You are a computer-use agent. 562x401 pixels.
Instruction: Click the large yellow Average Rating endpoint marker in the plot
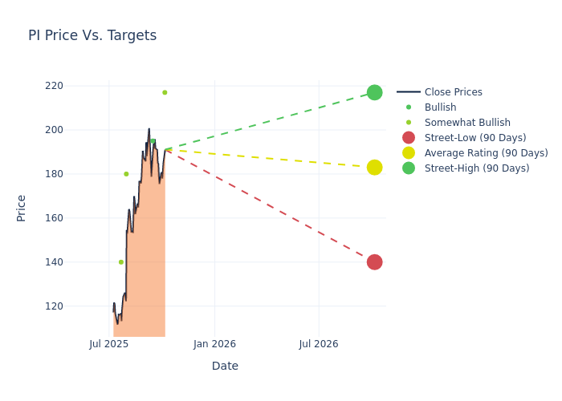pos(374,168)
